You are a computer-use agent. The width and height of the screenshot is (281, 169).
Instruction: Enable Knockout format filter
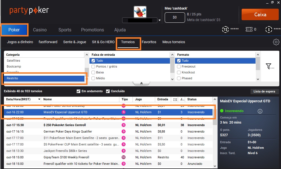[x=179, y=73]
